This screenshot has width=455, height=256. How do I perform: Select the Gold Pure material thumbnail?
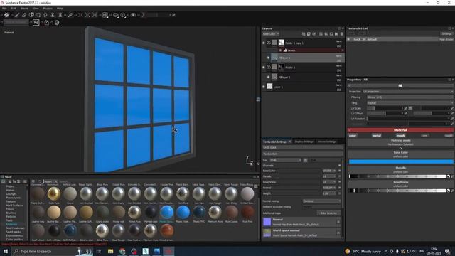[x=54, y=194]
